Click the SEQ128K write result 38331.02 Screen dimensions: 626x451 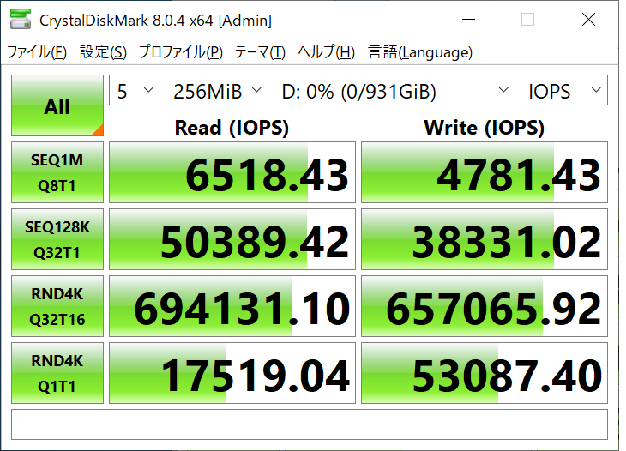485,239
